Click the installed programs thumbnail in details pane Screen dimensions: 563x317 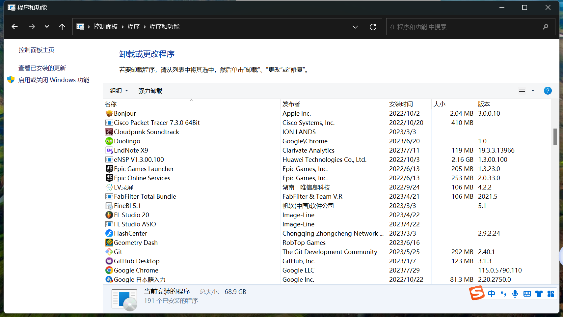click(x=124, y=300)
